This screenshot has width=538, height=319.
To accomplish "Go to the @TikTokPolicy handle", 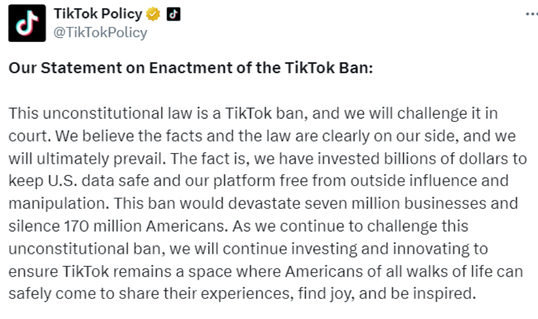I will tap(100, 33).
